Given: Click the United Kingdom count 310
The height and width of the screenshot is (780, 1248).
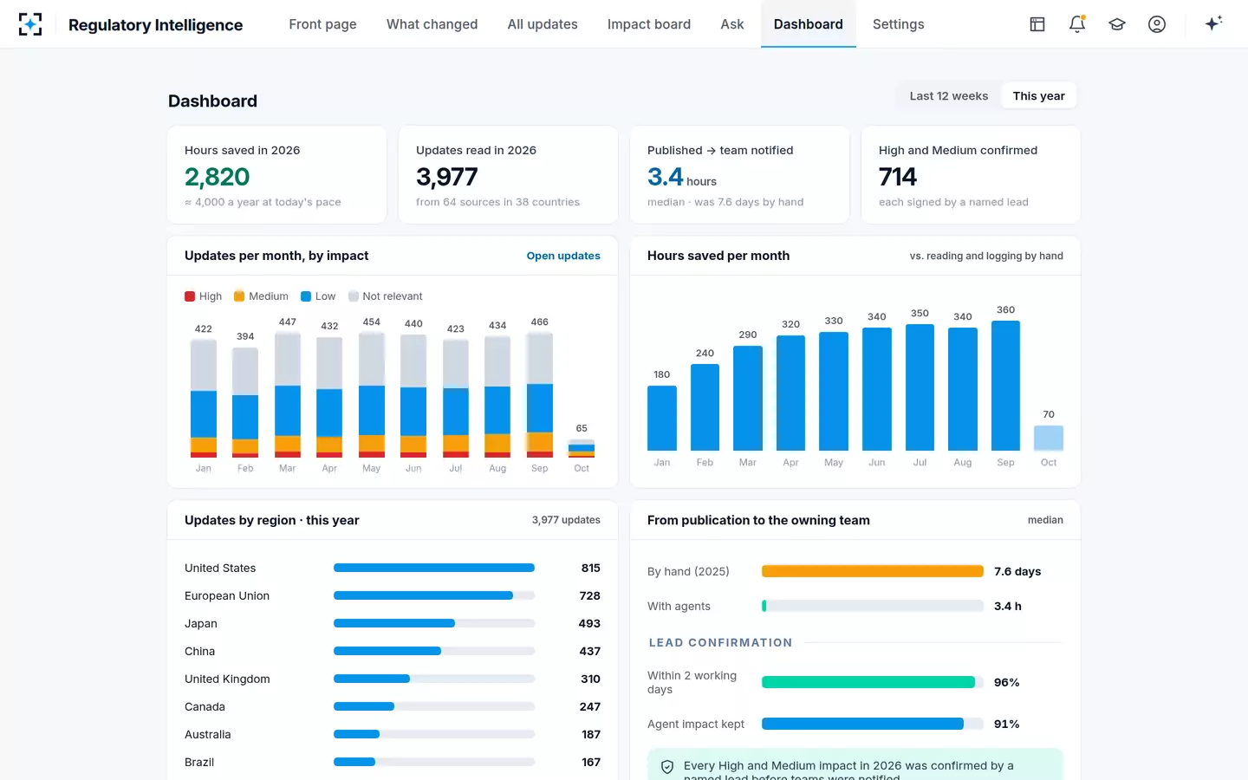Looking at the screenshot, I should click(x=590, y=679).
